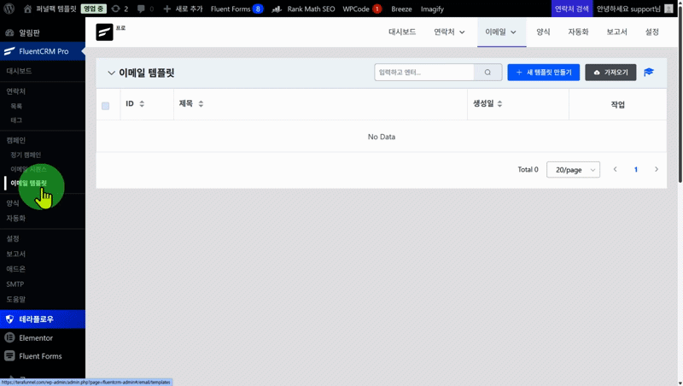683x386 pixels.
Task: Click the 가져오기 import button
Action: coord(610,73)
